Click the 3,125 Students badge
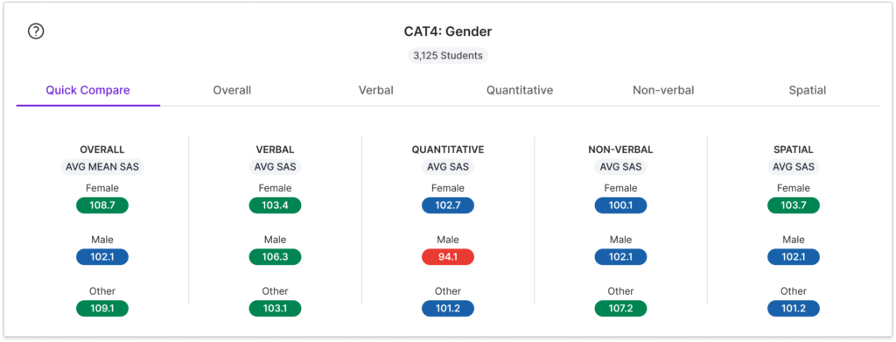Screen dimensions: 896x342 (x=448, y=55)
